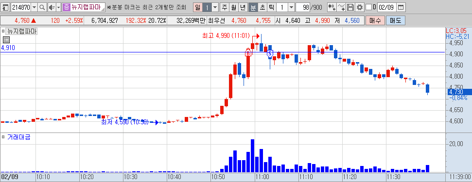
Task: Open chart settings gear icon
Action: [359, 7]
